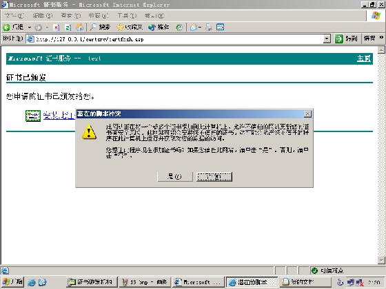386x289 pixels.
Task: Click the muted volume tray icon
Action: pyautogui.click(x=360, y=282)
